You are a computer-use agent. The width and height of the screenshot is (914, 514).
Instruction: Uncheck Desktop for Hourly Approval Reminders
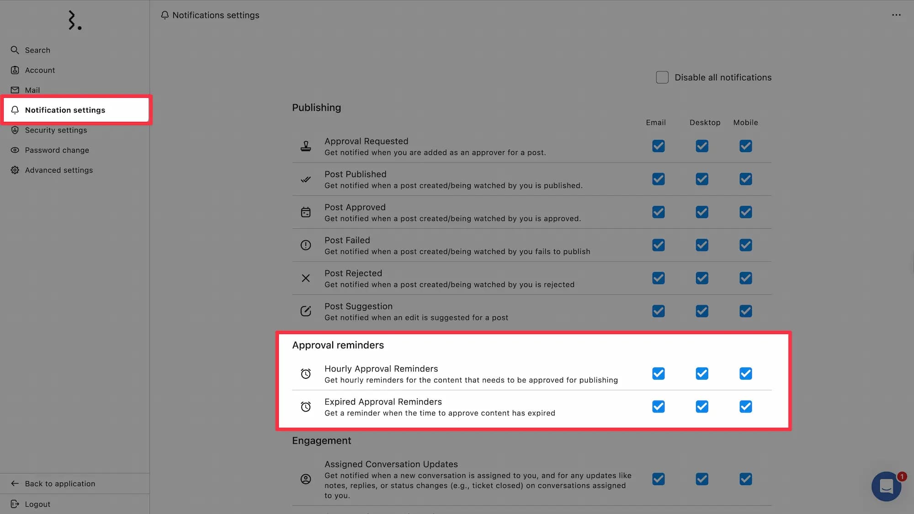(x=702, y=374)
